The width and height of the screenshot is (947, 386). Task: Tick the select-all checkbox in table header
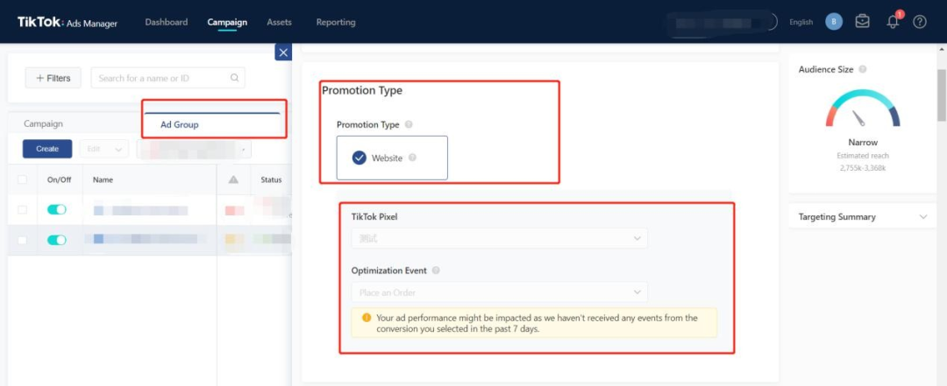pos(22,179)
